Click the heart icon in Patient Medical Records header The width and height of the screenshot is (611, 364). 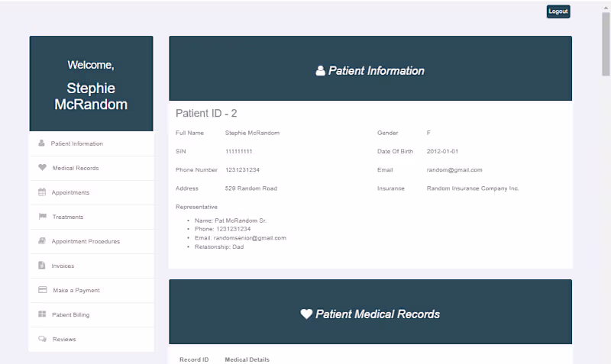[x=306, y=314]
